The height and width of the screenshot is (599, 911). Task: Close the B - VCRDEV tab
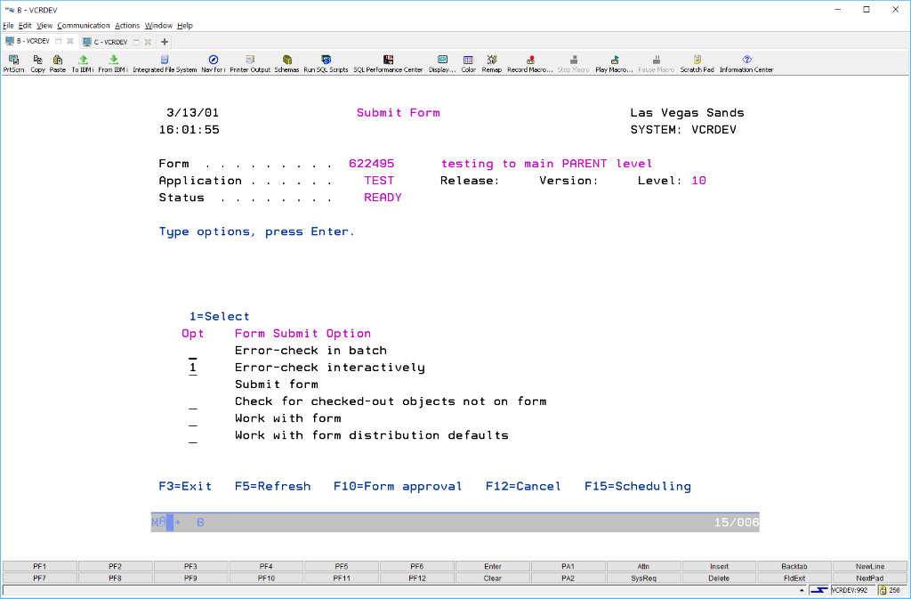pyautogui.click(x=69, y=41)
